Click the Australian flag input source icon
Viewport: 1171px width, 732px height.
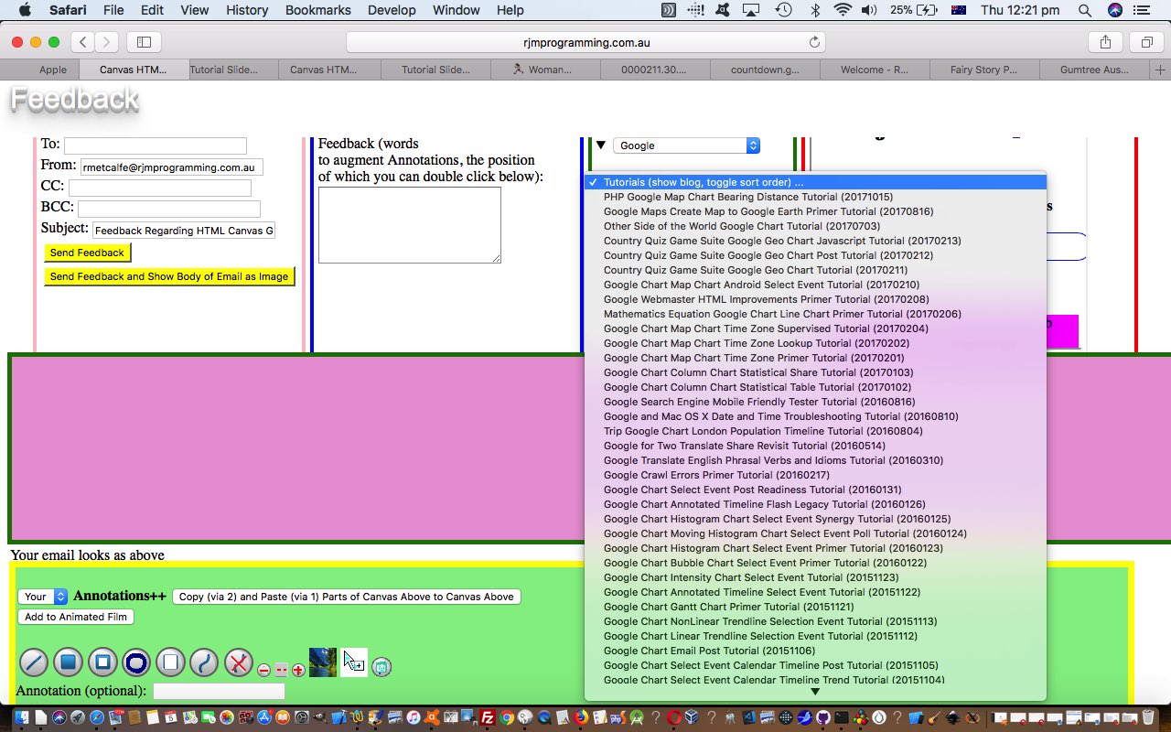[959, 10]
